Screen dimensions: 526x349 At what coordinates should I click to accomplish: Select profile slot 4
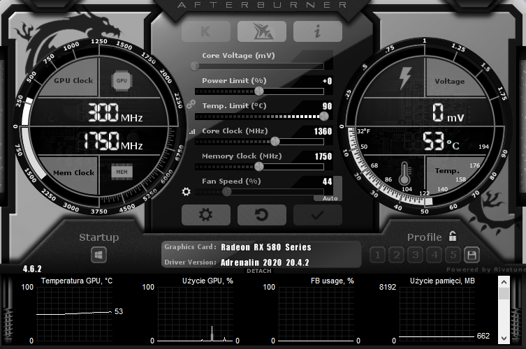tap(434, 255)
